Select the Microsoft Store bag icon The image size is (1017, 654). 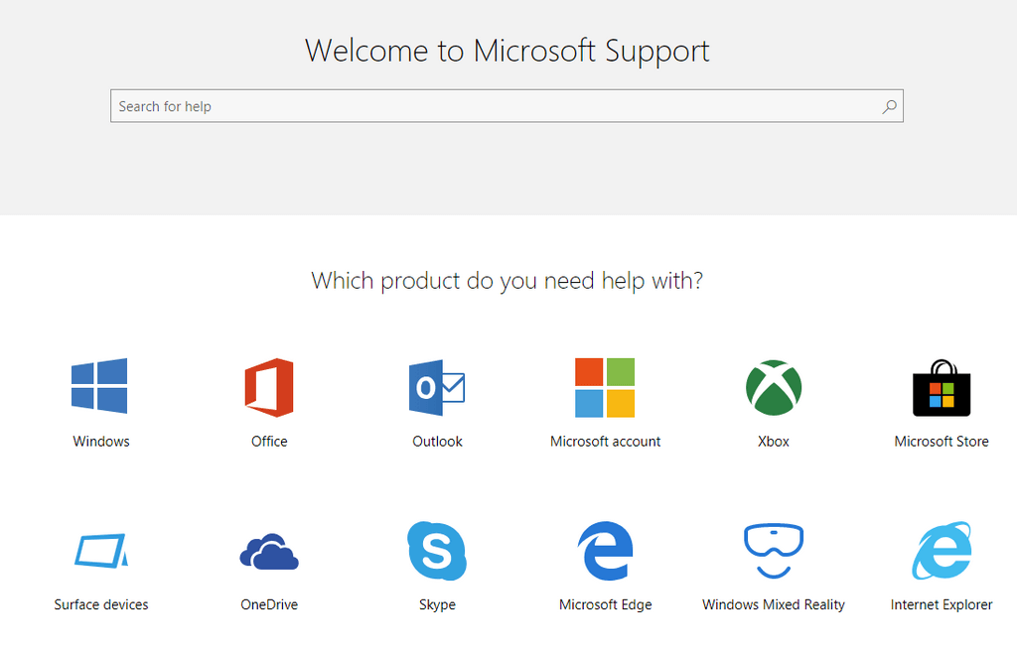tap(942, 387)
